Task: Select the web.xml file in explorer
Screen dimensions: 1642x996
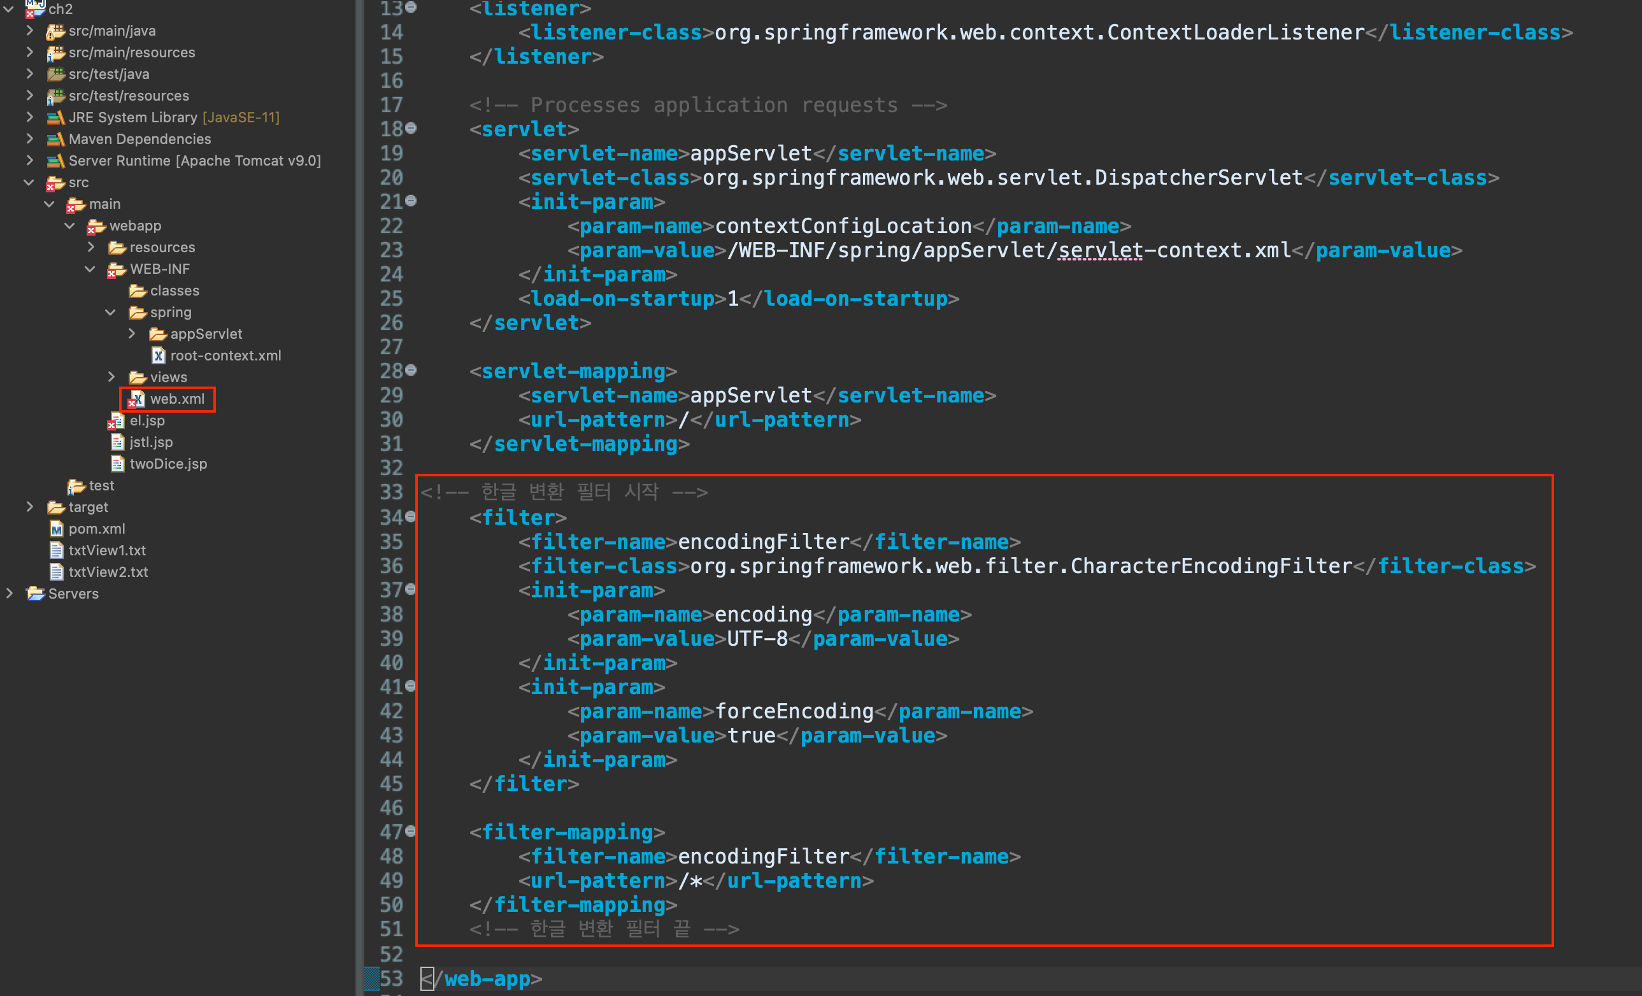Action: click(177, 399)
